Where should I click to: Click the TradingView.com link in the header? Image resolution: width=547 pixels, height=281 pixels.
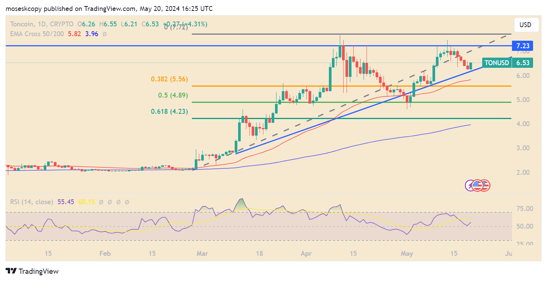[109, 8]
